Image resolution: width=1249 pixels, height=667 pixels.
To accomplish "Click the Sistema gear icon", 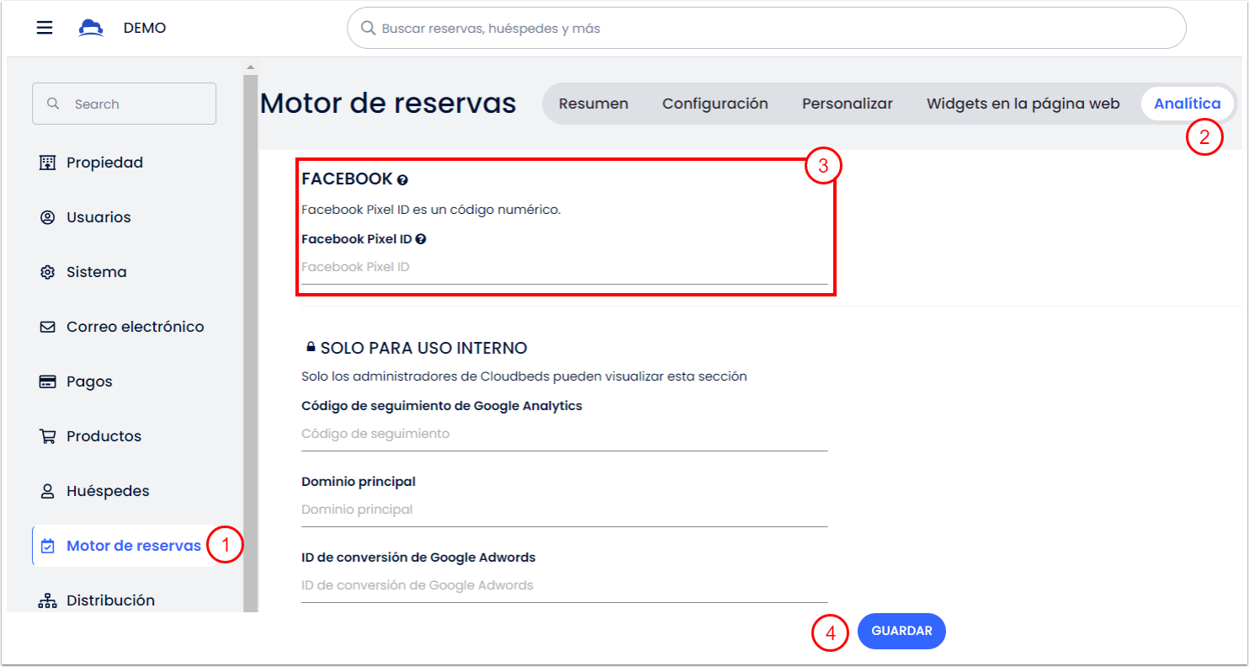I will (x=47, y=272).
